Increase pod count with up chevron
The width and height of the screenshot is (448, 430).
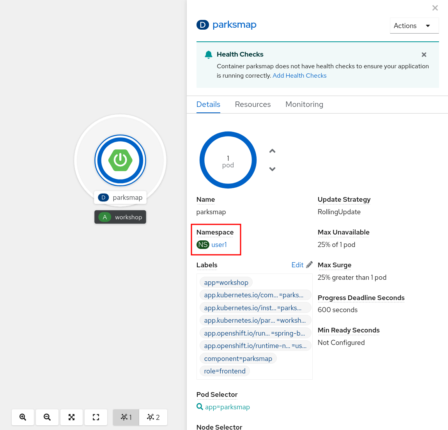click(272, 151)
